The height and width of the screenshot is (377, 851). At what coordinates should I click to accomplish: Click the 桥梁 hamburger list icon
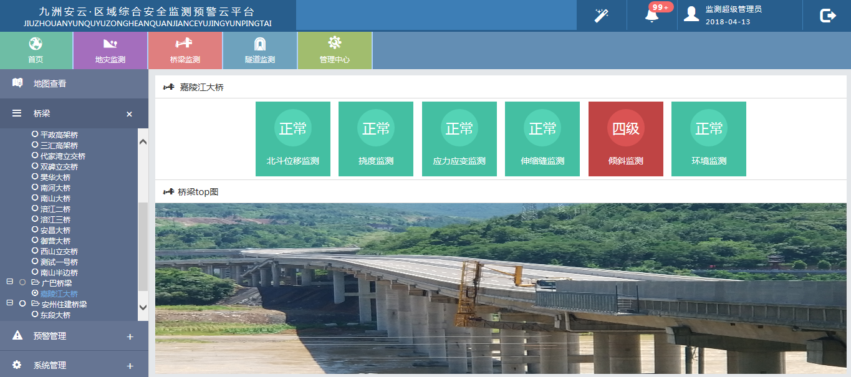17,113
